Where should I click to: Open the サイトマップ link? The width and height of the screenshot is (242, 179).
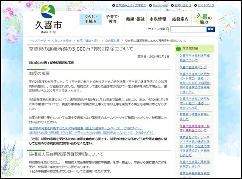pos(206,5)
